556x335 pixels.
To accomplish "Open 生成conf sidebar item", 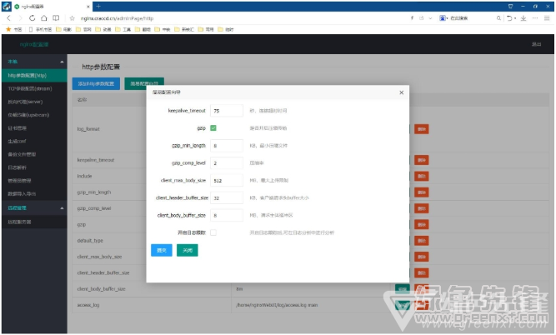I will (x=34, y=141).
